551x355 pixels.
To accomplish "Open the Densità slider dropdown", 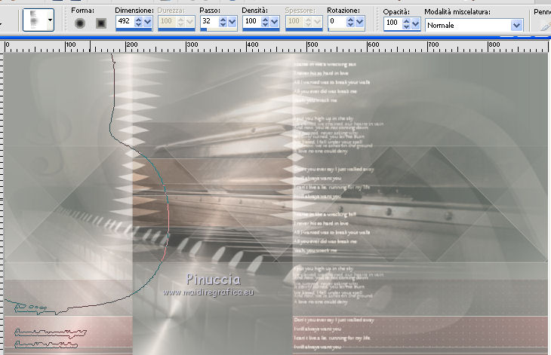I will (x=275, y=22).
